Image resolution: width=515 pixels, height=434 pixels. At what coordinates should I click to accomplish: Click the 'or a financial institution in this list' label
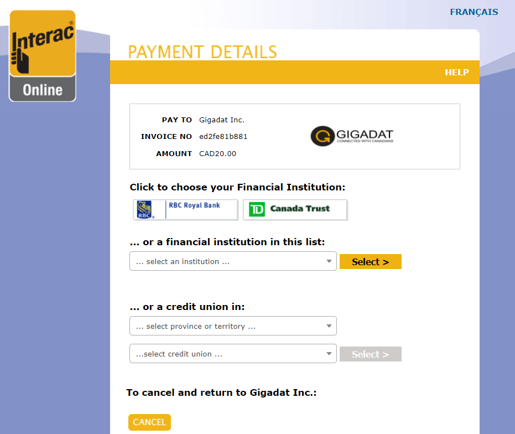point(227,242)
